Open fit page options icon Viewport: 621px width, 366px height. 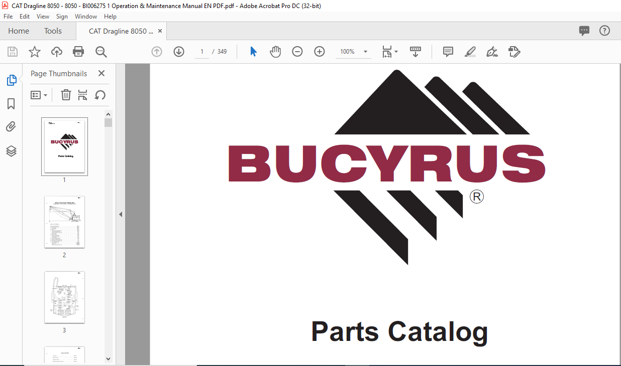[390, 52]
